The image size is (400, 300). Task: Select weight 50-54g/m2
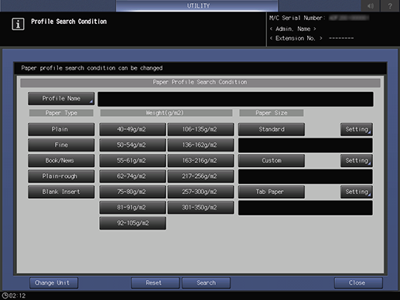[x=132, y=145]
